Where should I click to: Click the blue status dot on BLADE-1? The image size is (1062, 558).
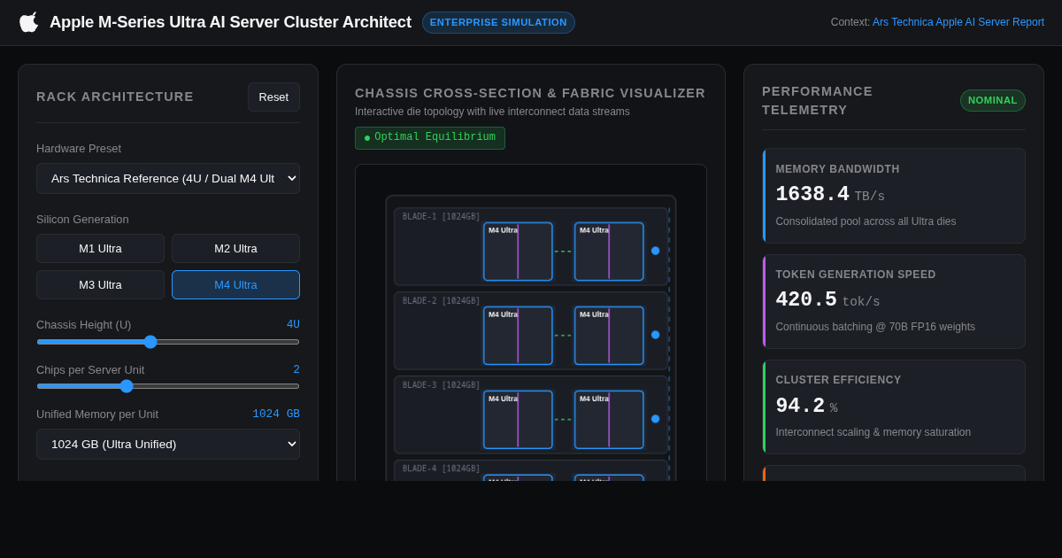656,251
